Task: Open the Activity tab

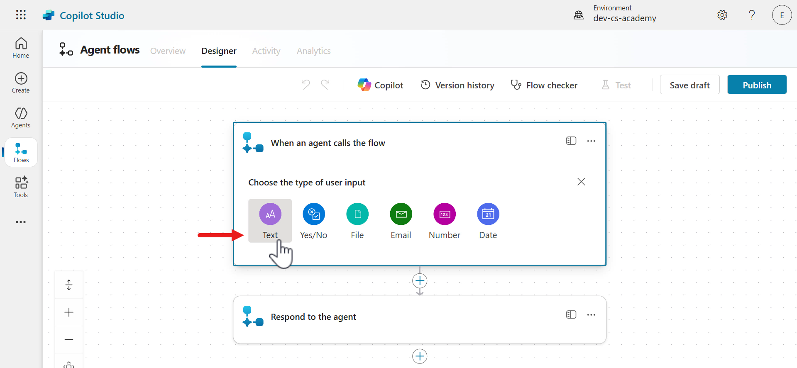Action: [x=266, y=51]
